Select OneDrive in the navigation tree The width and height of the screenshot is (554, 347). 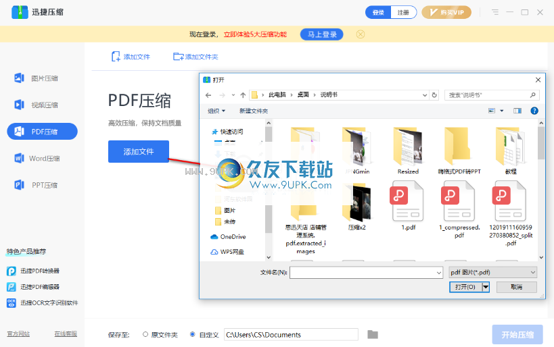click(x=228, y=237)
